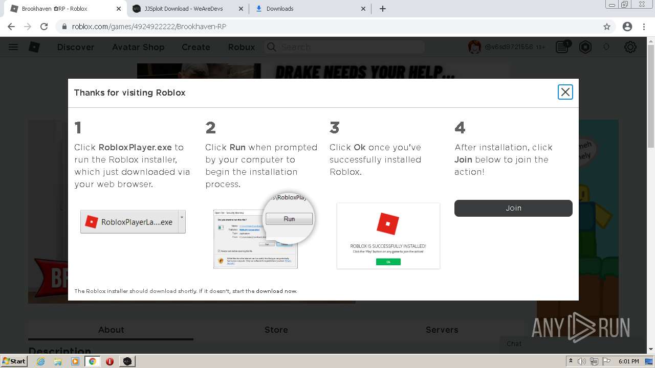Viewport: 655px width, 368px height.
Task: Open the Robux menu item
Action: coord(242,47)
